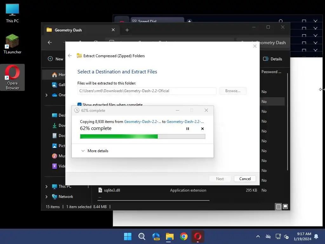Close the 62% complete dialog
Screen dimensions: 325x244
206,110
